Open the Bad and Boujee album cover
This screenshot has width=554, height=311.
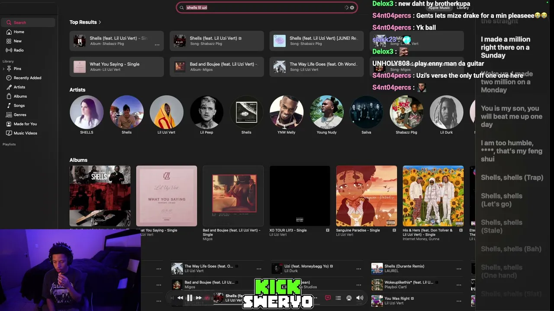coord(233,196)
